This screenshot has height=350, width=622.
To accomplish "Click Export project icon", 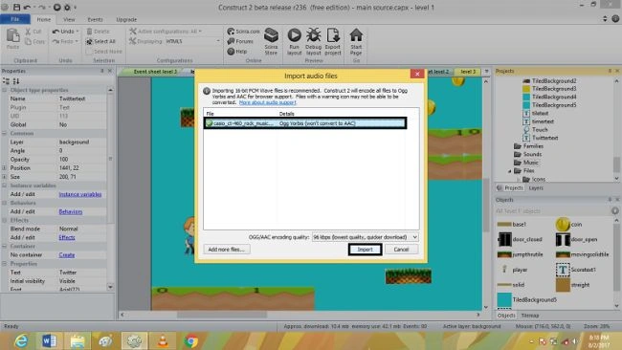I will [x=333, y=35].
